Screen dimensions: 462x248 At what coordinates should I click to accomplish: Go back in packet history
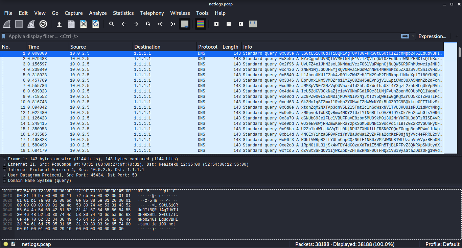(124, 24)
